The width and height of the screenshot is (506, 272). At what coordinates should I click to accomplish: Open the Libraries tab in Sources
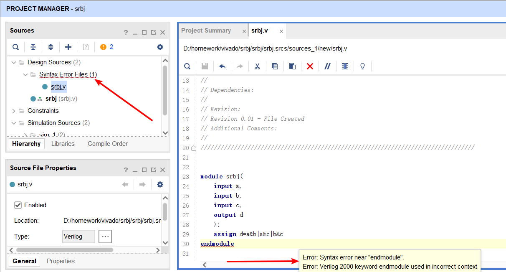[63, 144]
